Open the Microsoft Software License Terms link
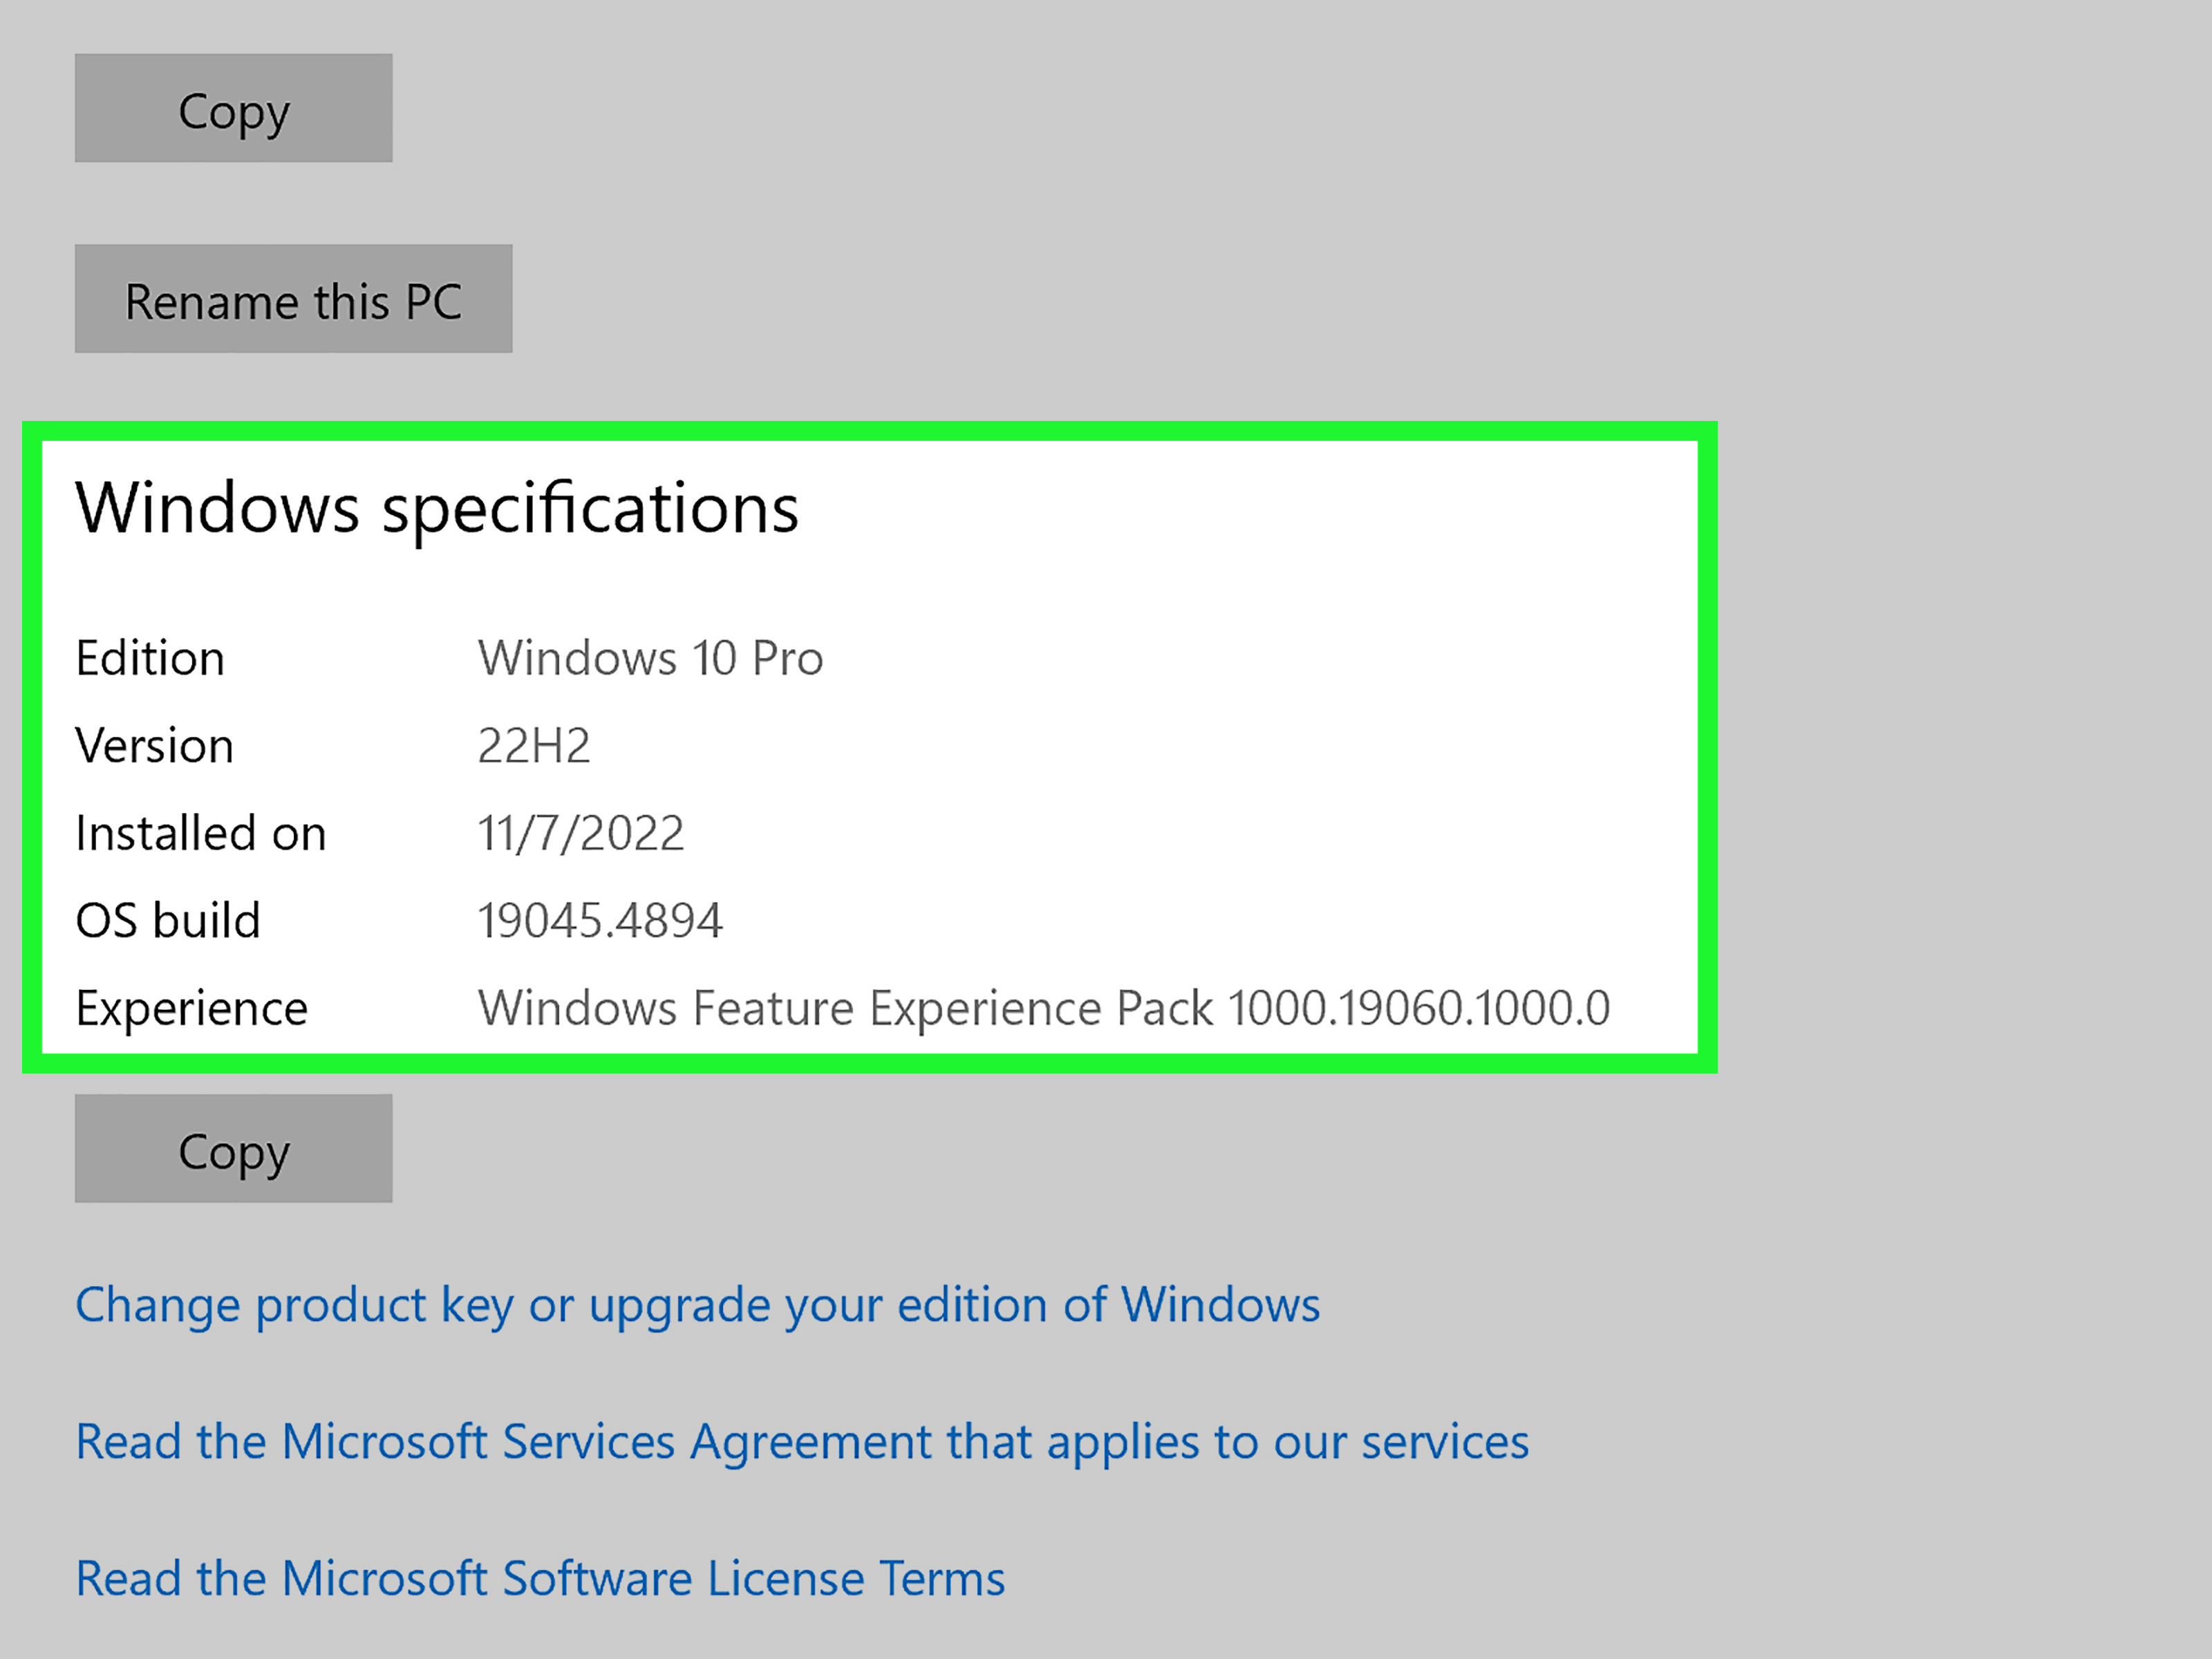This screenshot has width=2212, height=1659. 541,1579
